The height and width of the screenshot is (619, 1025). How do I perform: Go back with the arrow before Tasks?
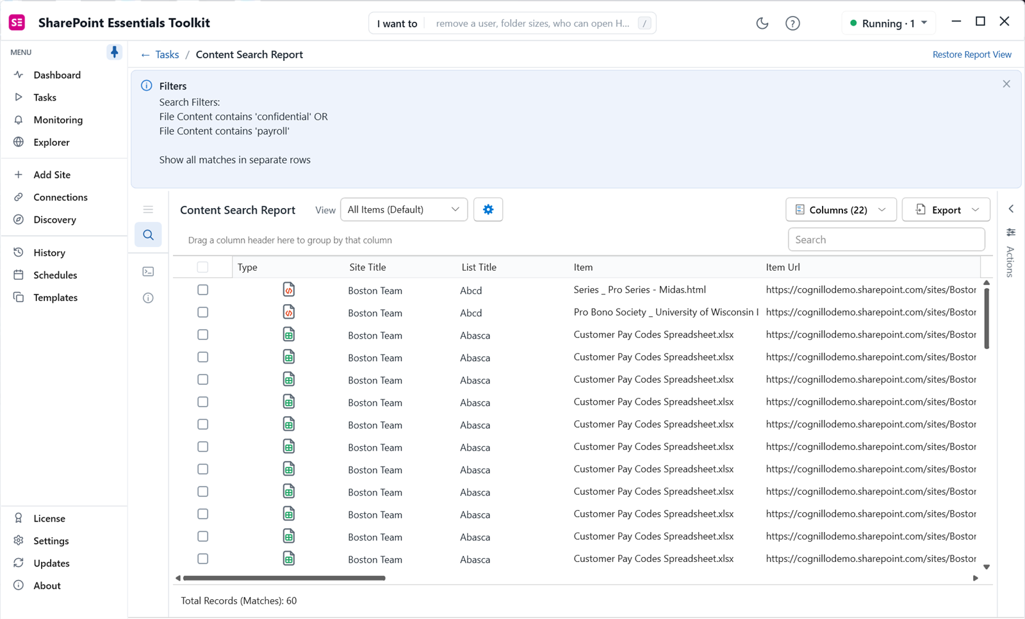pos(145,55)
